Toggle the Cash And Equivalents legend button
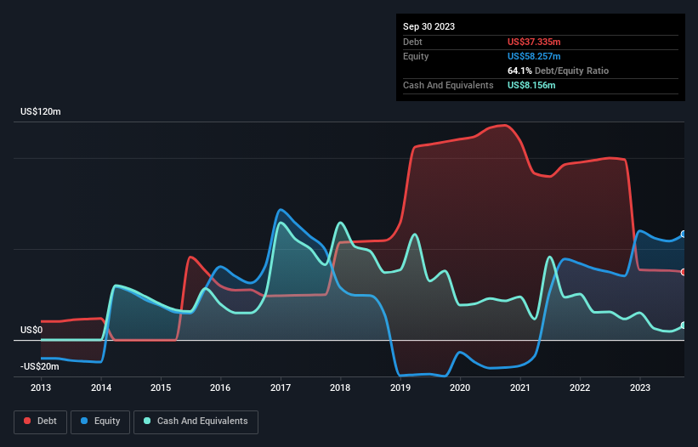The image size is (698, 447). [196, 422]
